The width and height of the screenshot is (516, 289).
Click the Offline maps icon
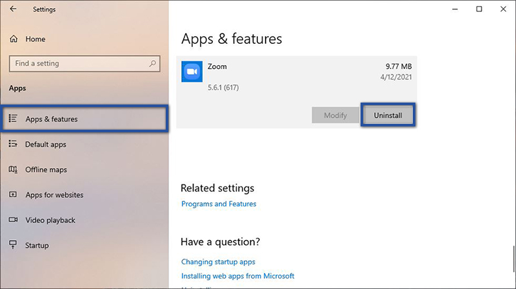(x=13, y=170)
